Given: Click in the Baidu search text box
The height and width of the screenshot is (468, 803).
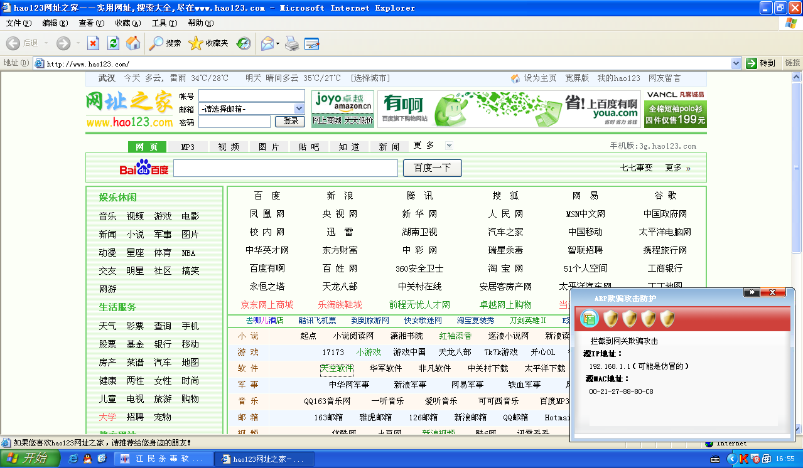Looking at the screenshot, I should click(x=286, y=168).
